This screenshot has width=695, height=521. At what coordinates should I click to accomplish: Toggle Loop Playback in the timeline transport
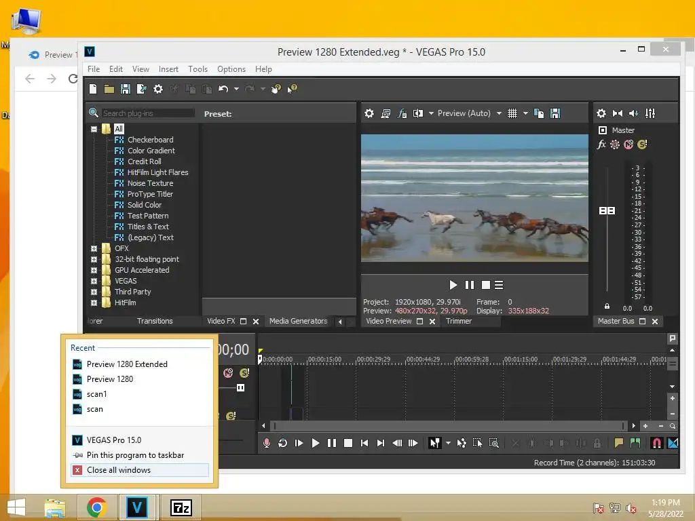coord(283,443)
